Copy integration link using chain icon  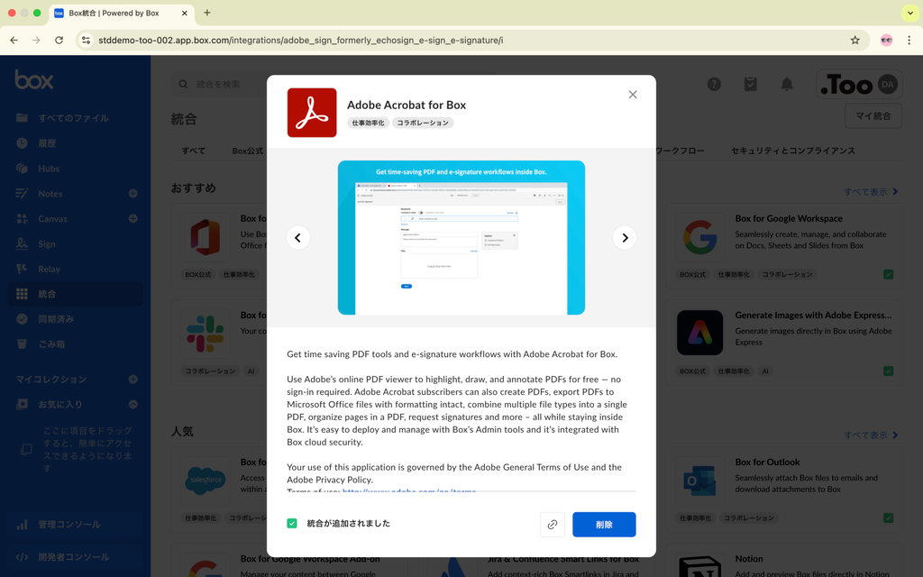pyautogui.click(x=553, y=525)
